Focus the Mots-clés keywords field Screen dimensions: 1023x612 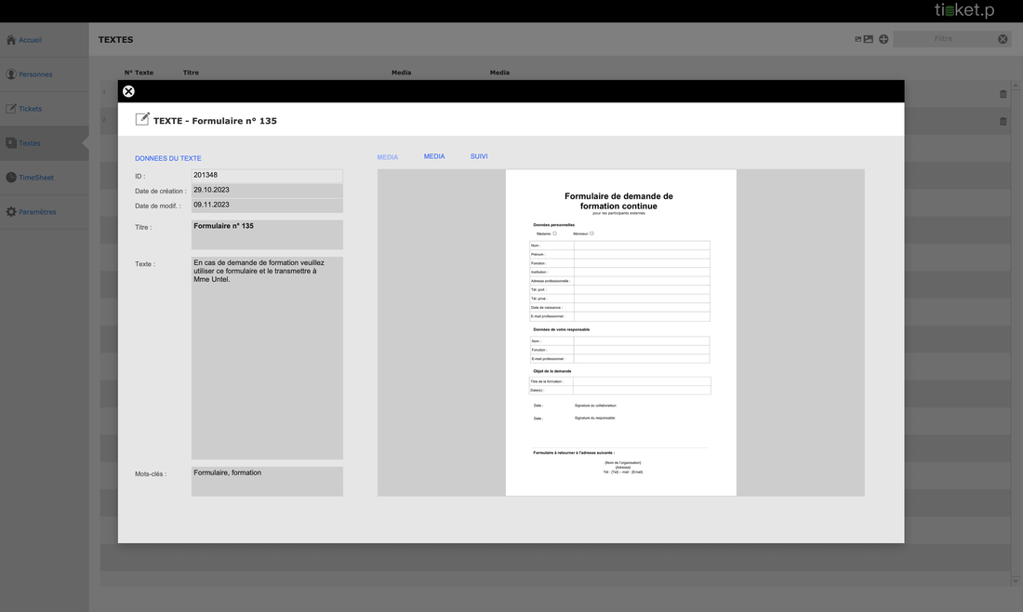pos(267,481)
